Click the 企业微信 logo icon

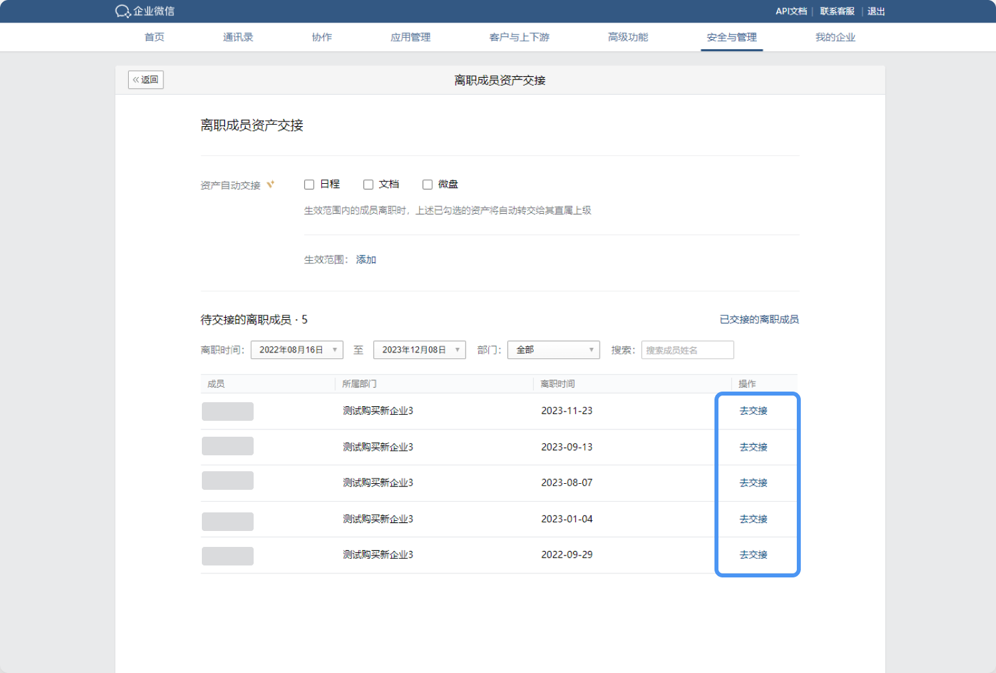(x=122, y=11)
